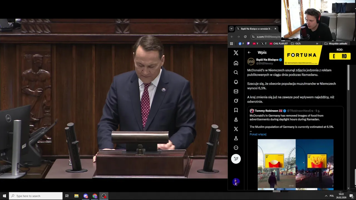This screenshot has width=356, height=200.
Task: Show hidden tray icons chevron
Action: pos(326,196)
